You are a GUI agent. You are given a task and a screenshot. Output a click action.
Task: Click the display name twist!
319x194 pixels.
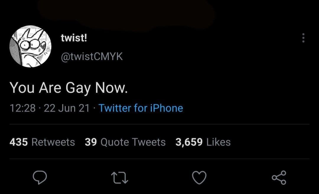(74, 38)
